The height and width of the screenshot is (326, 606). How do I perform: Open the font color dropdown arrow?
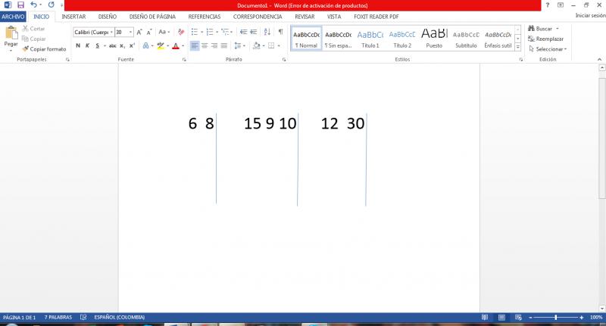pos(183,45)
